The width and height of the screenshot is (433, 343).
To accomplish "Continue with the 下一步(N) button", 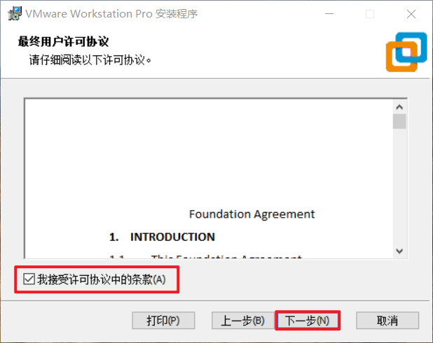I will 308,321.
